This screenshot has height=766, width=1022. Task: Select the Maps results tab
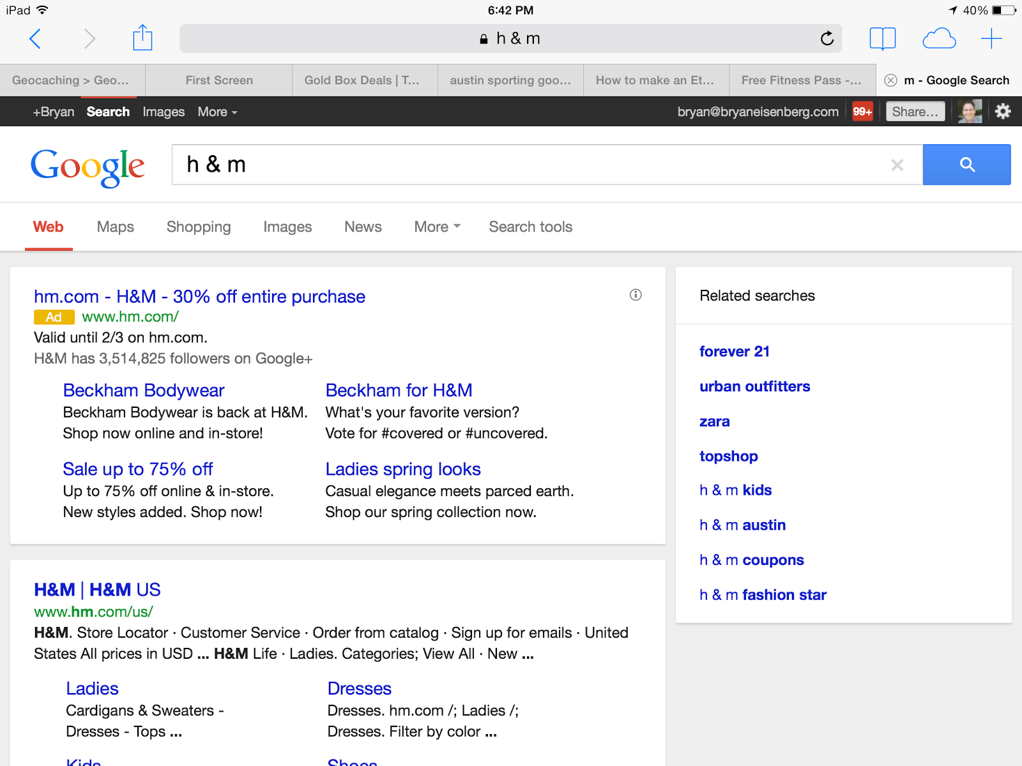[x=116, y=227]
